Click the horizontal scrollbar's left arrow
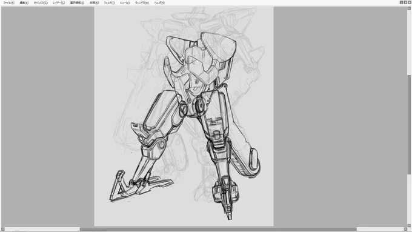The width and height of the screenshot is (412, 232). pos(3,229)
